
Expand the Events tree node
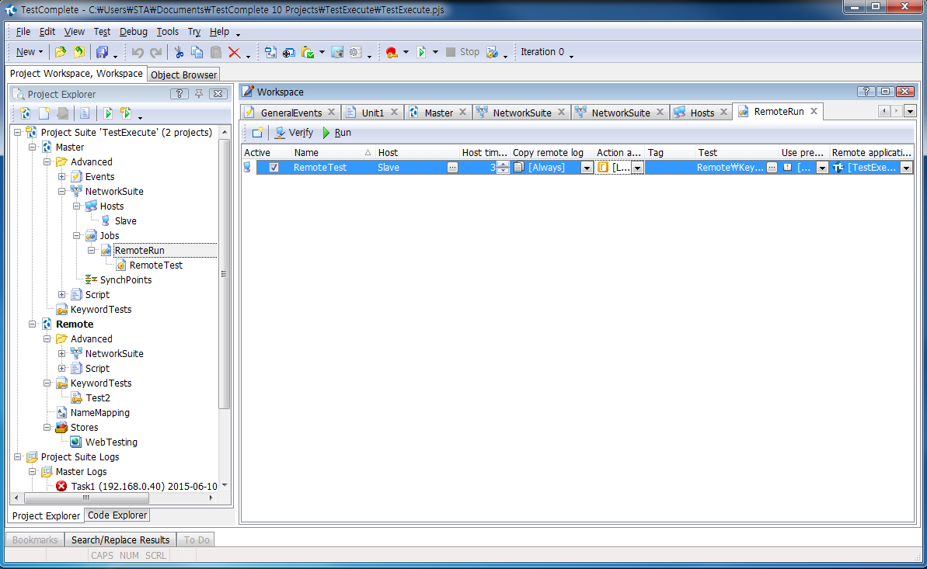click(62, 177)
